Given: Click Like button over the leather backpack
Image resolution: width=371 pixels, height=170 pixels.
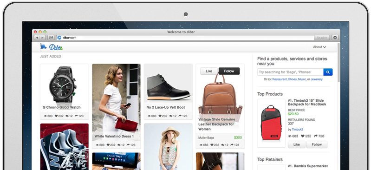Looking at the screenshot, I should click(x=209, y=71).
